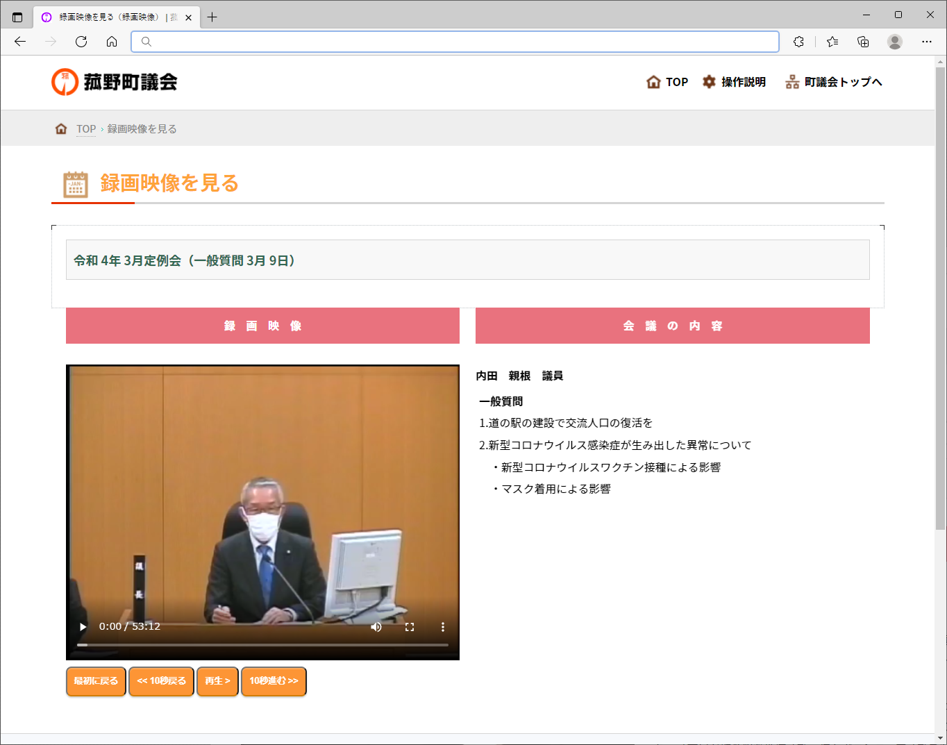Click the breadcrumb TOP link
This screenshot has height=745, width=947.
click(x=86, y=129)
